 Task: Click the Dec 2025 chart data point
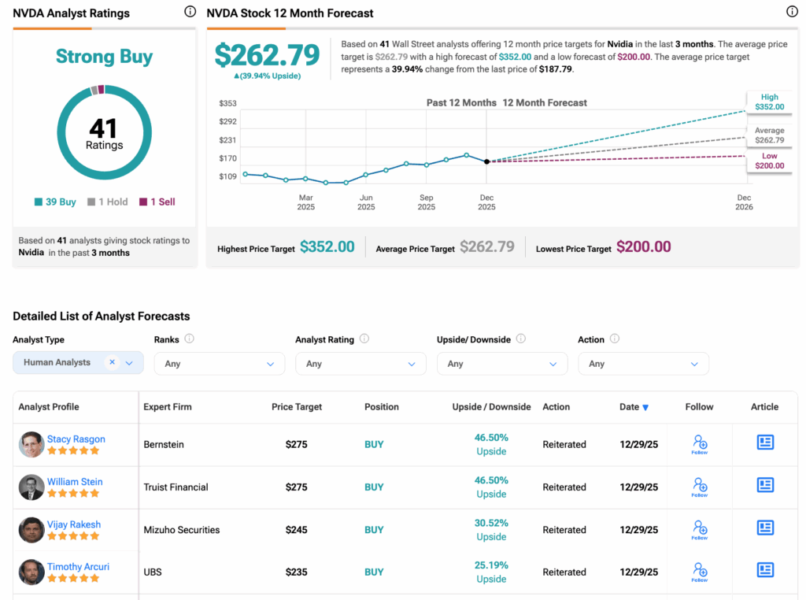[486, 161]
